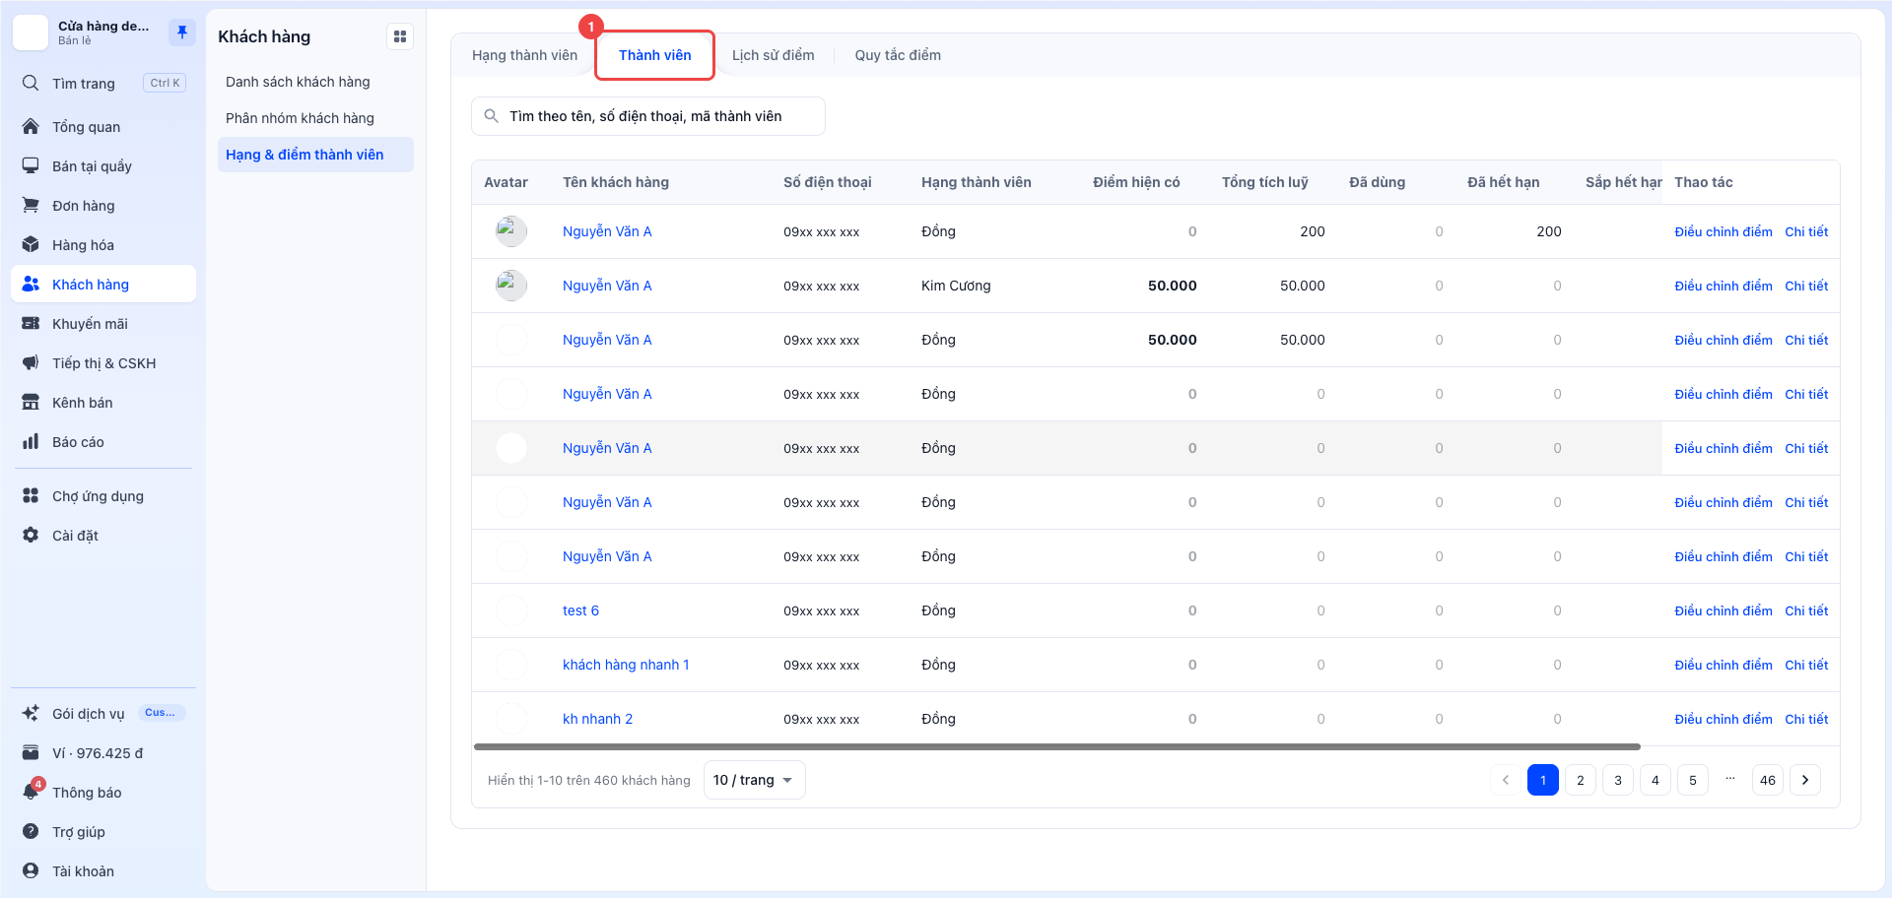Click the Hàng hóa box icon
This screenshot has height=898, width=1892.
(31, 245)
